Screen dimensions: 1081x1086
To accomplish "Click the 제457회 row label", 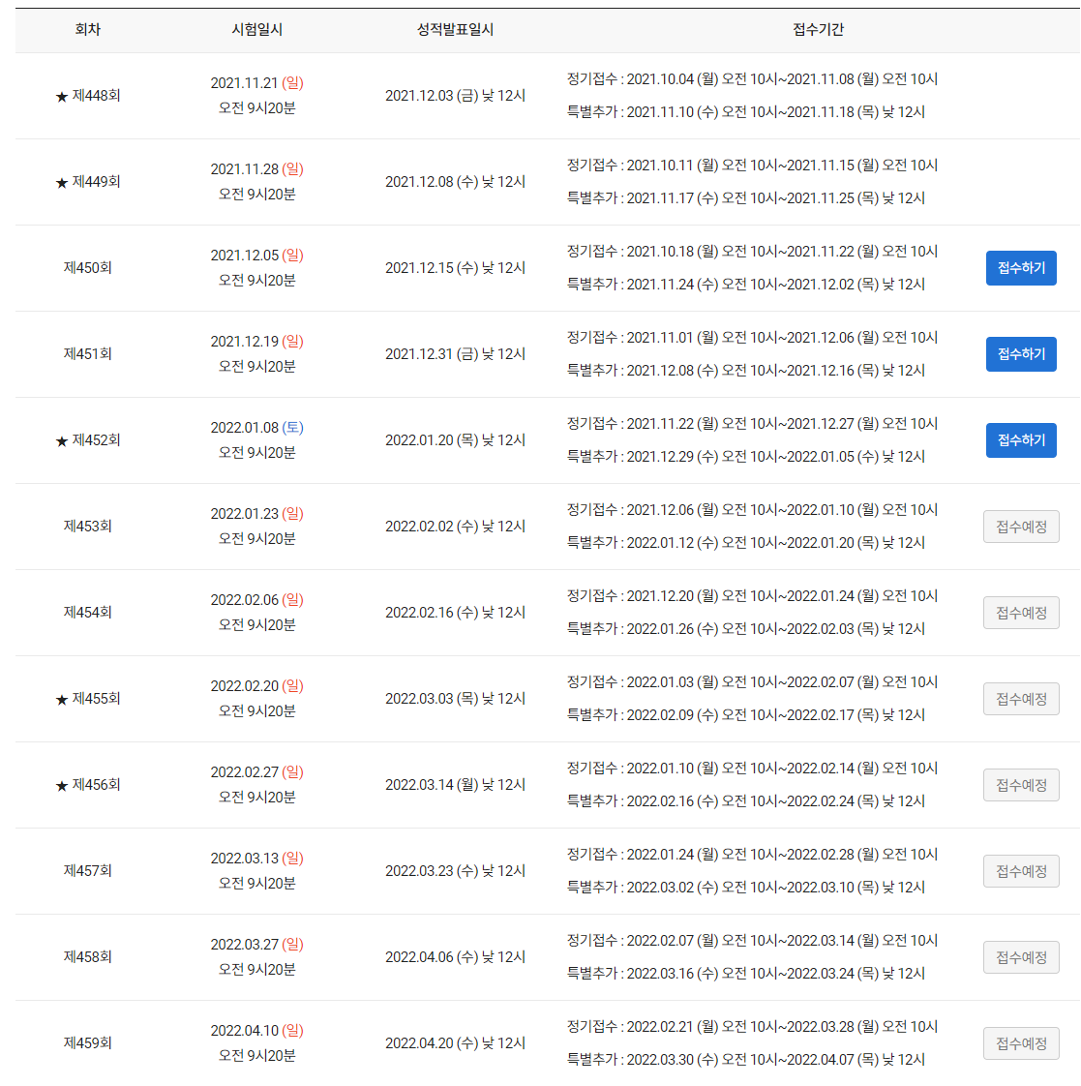I will pos(88,870).
